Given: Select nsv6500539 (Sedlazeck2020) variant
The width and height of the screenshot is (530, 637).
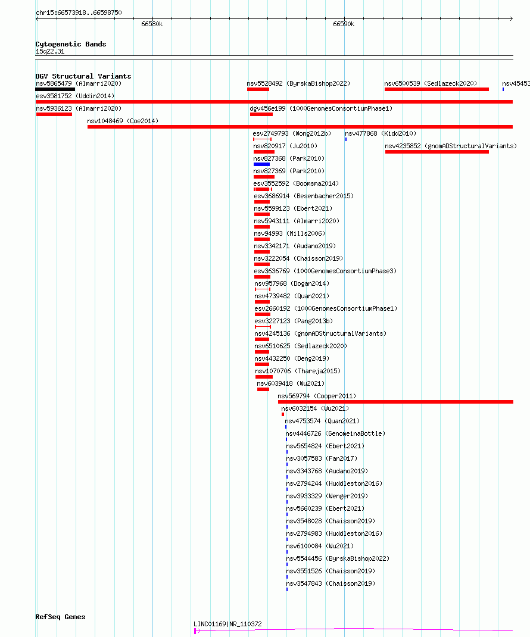Looking at the screenshot, I should 431,83.
